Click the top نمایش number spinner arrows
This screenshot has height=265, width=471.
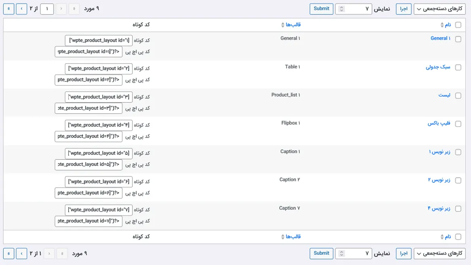[x=341, y=9]
